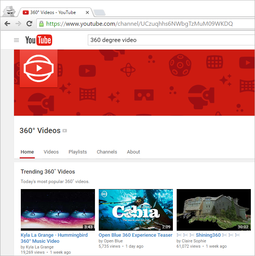255x256 pixels.
Task: Click the Shining360 video title link
Action: (x=208, y=235)
